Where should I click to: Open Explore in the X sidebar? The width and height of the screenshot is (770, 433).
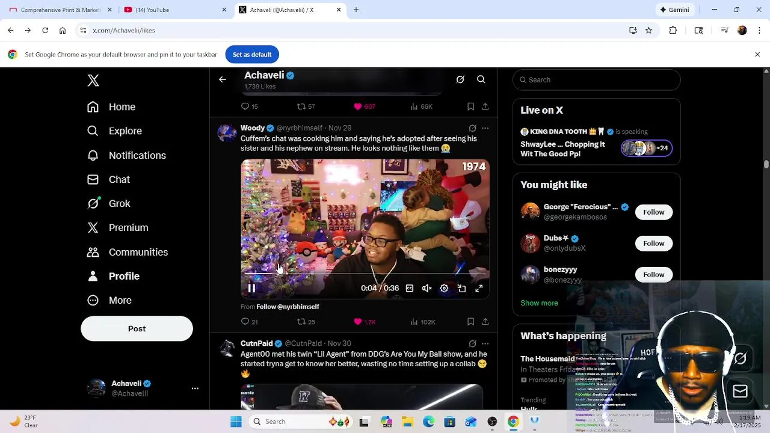tap(114, 131)
